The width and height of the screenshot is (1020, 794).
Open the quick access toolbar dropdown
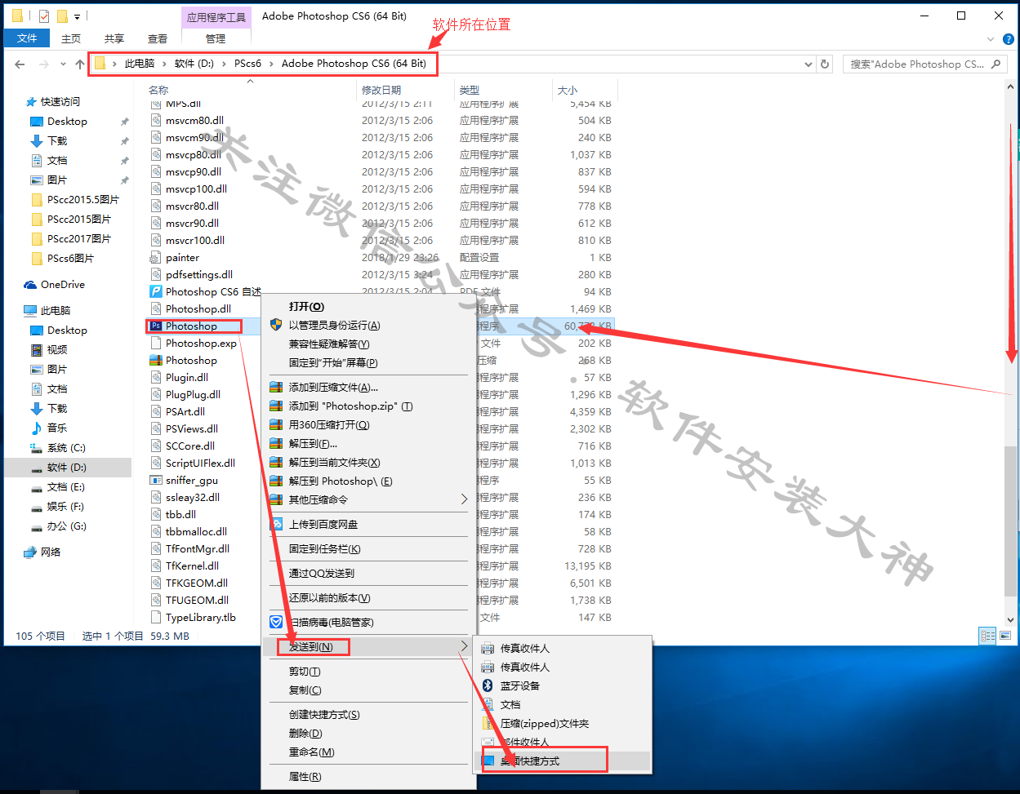click(x=77, y=16)
